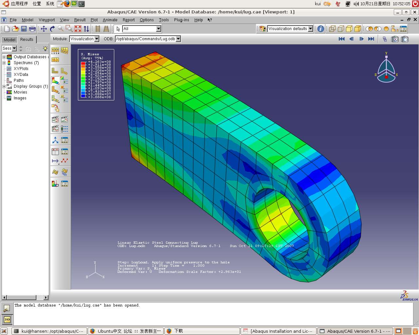The image size is (419, 335).
Task: Open XY Curve Options zigzag icon
Action: click(64, 161)
